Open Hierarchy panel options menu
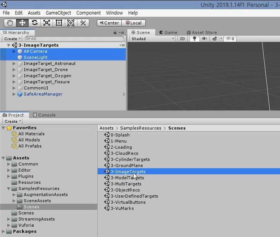The image size is (280, 237). pyautogui.click(x=122, y=32)
